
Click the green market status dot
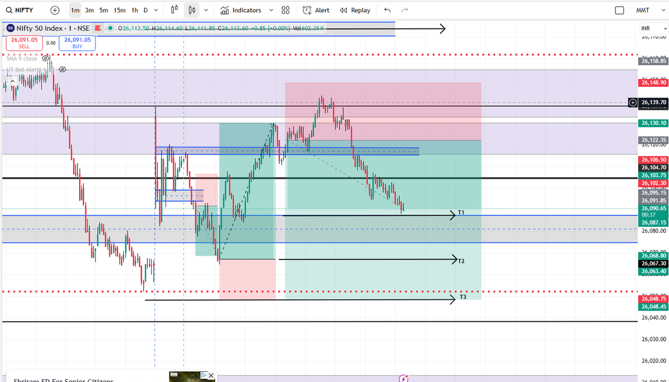coord(110,28)
